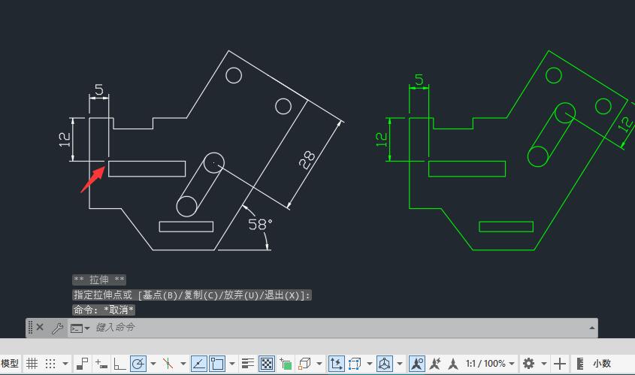
Task: Disable polar tracking
Action: pos(138,364)
